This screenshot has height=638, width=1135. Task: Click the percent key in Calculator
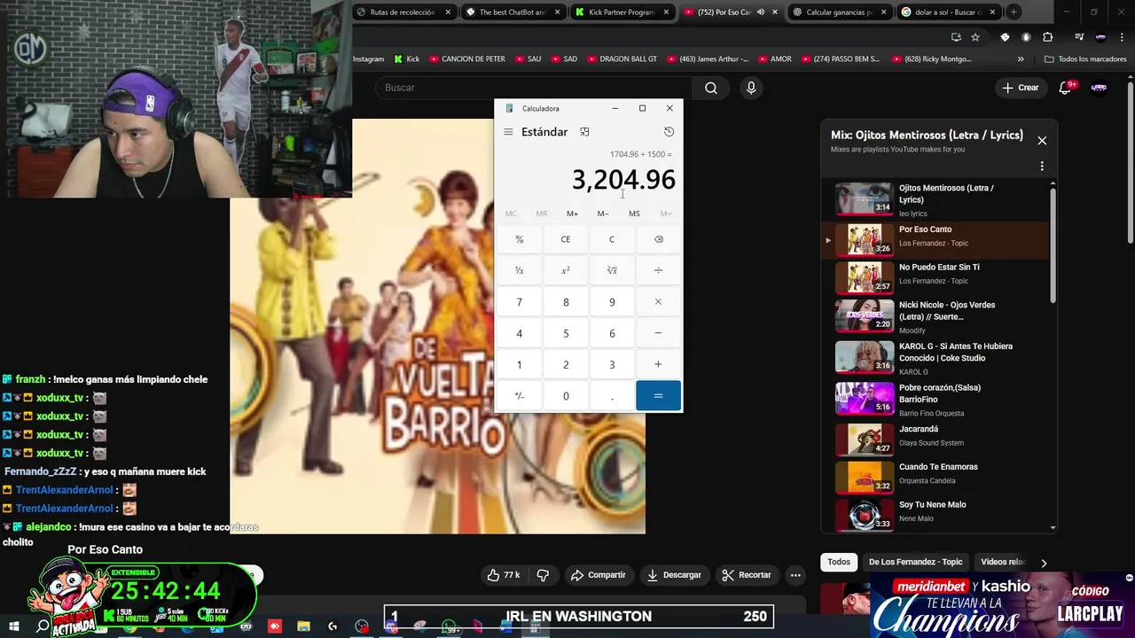click(520, 239)
